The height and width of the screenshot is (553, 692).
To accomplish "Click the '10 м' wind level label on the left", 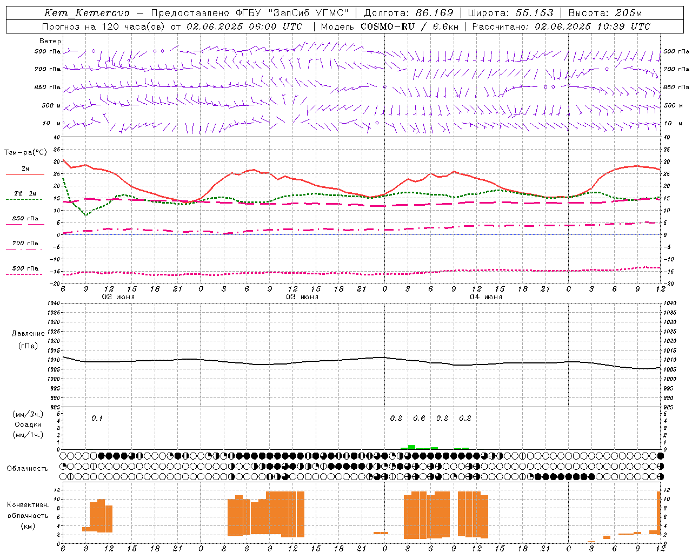I will 52,123.
